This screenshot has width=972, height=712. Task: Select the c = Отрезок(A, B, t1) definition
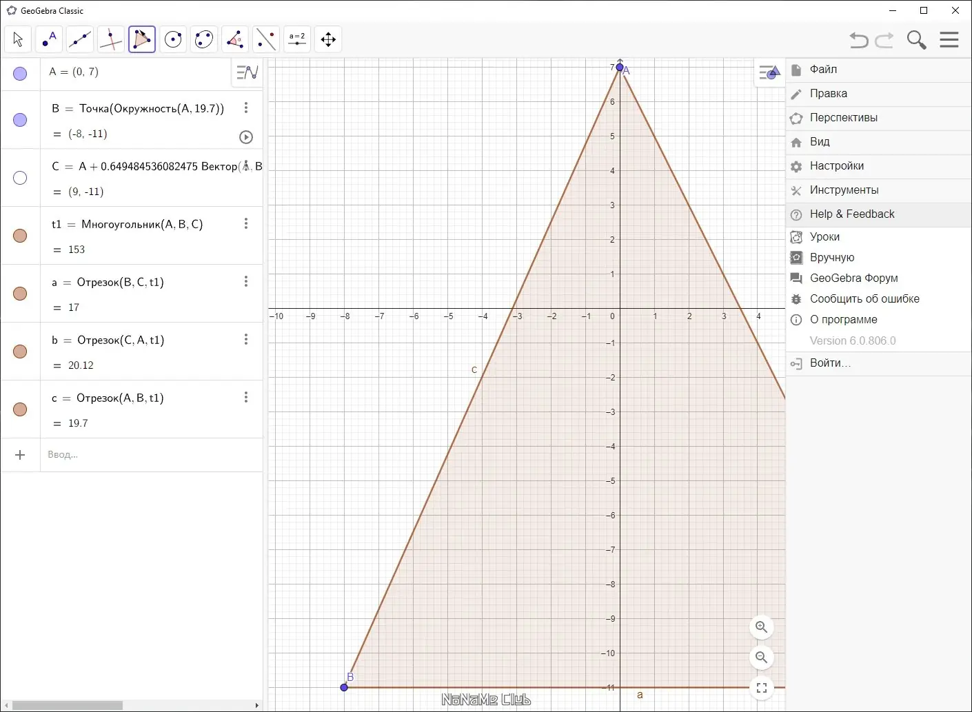pos(108,398)
